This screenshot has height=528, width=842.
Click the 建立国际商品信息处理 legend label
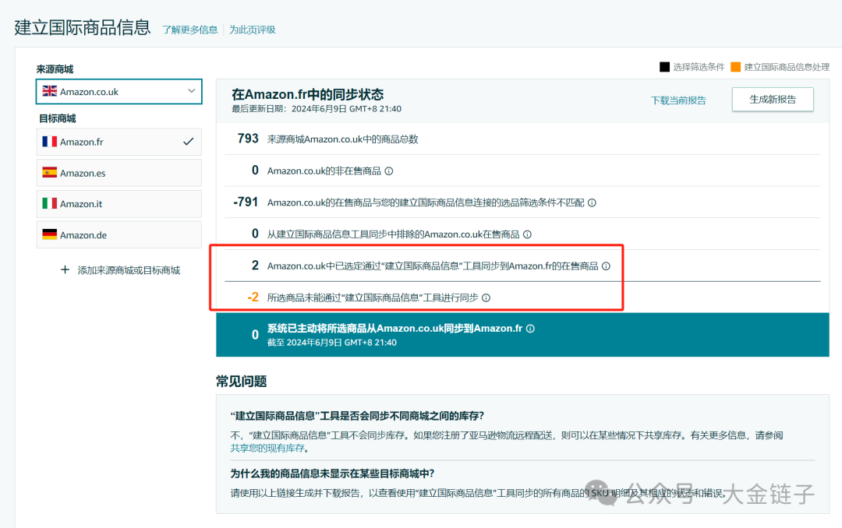point(787,67)
